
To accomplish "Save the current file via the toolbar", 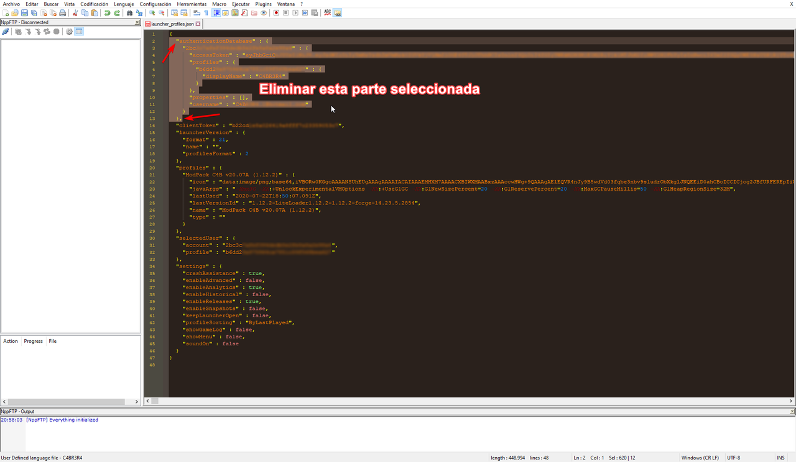I will pos(24,12).
